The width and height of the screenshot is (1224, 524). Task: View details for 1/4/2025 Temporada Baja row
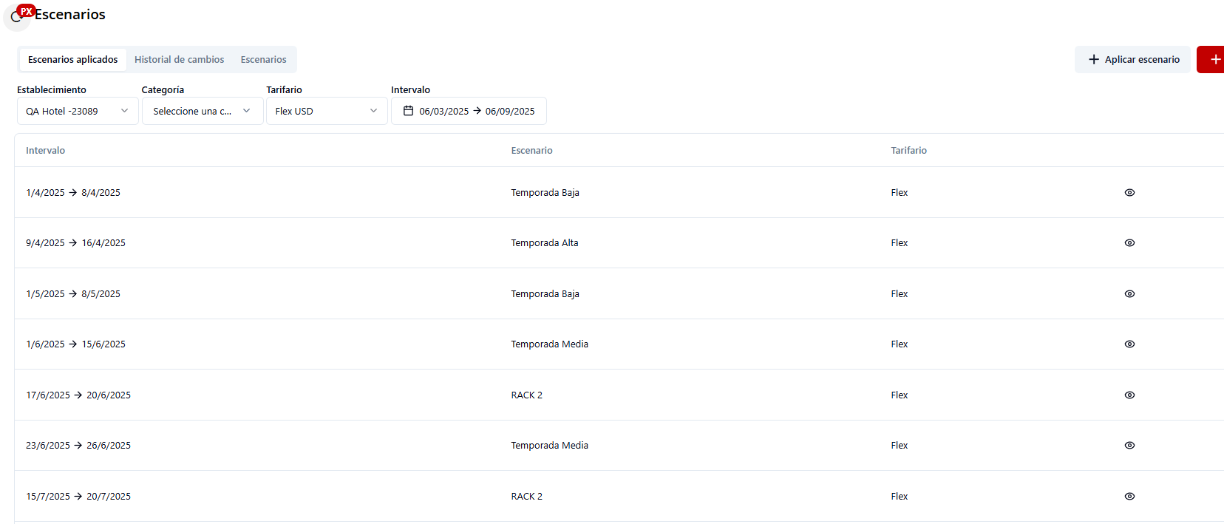coord(1129,192)
